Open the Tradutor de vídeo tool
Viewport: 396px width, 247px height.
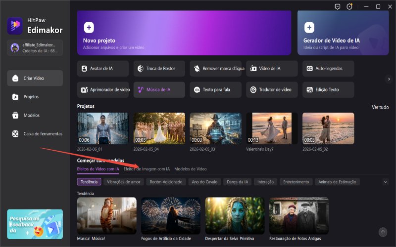pos(272,90)
